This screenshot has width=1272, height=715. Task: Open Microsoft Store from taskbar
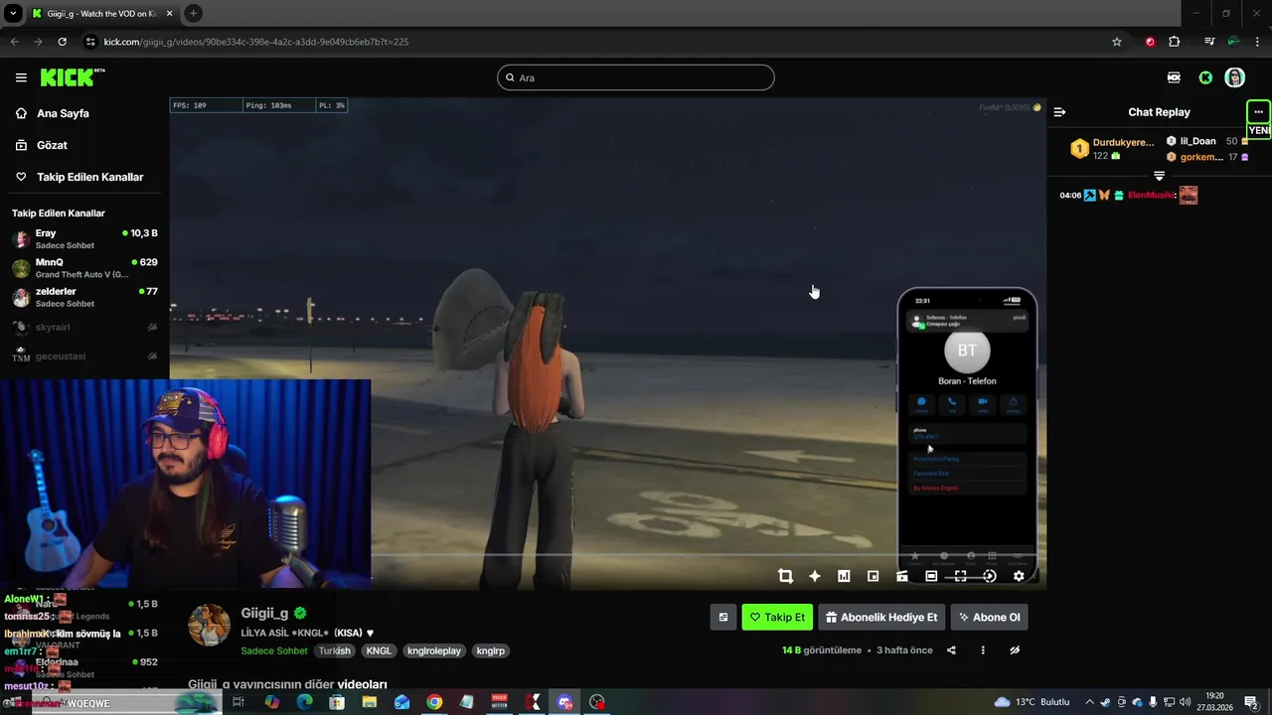[337, 702]
